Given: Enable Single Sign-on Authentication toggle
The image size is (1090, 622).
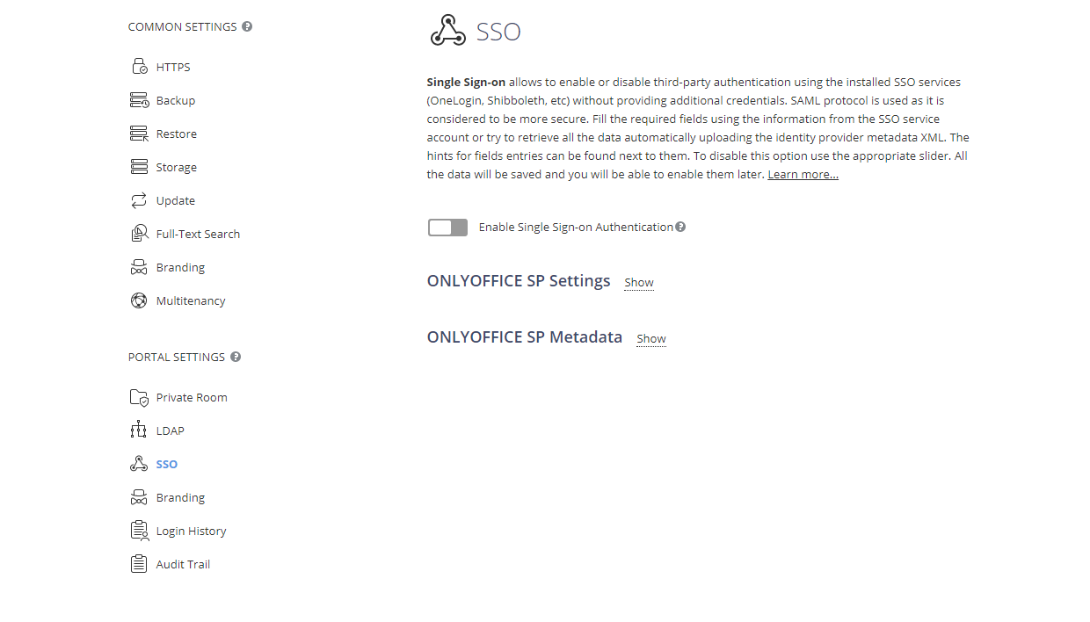Looking at the screenshot, I should coord(447,227).
